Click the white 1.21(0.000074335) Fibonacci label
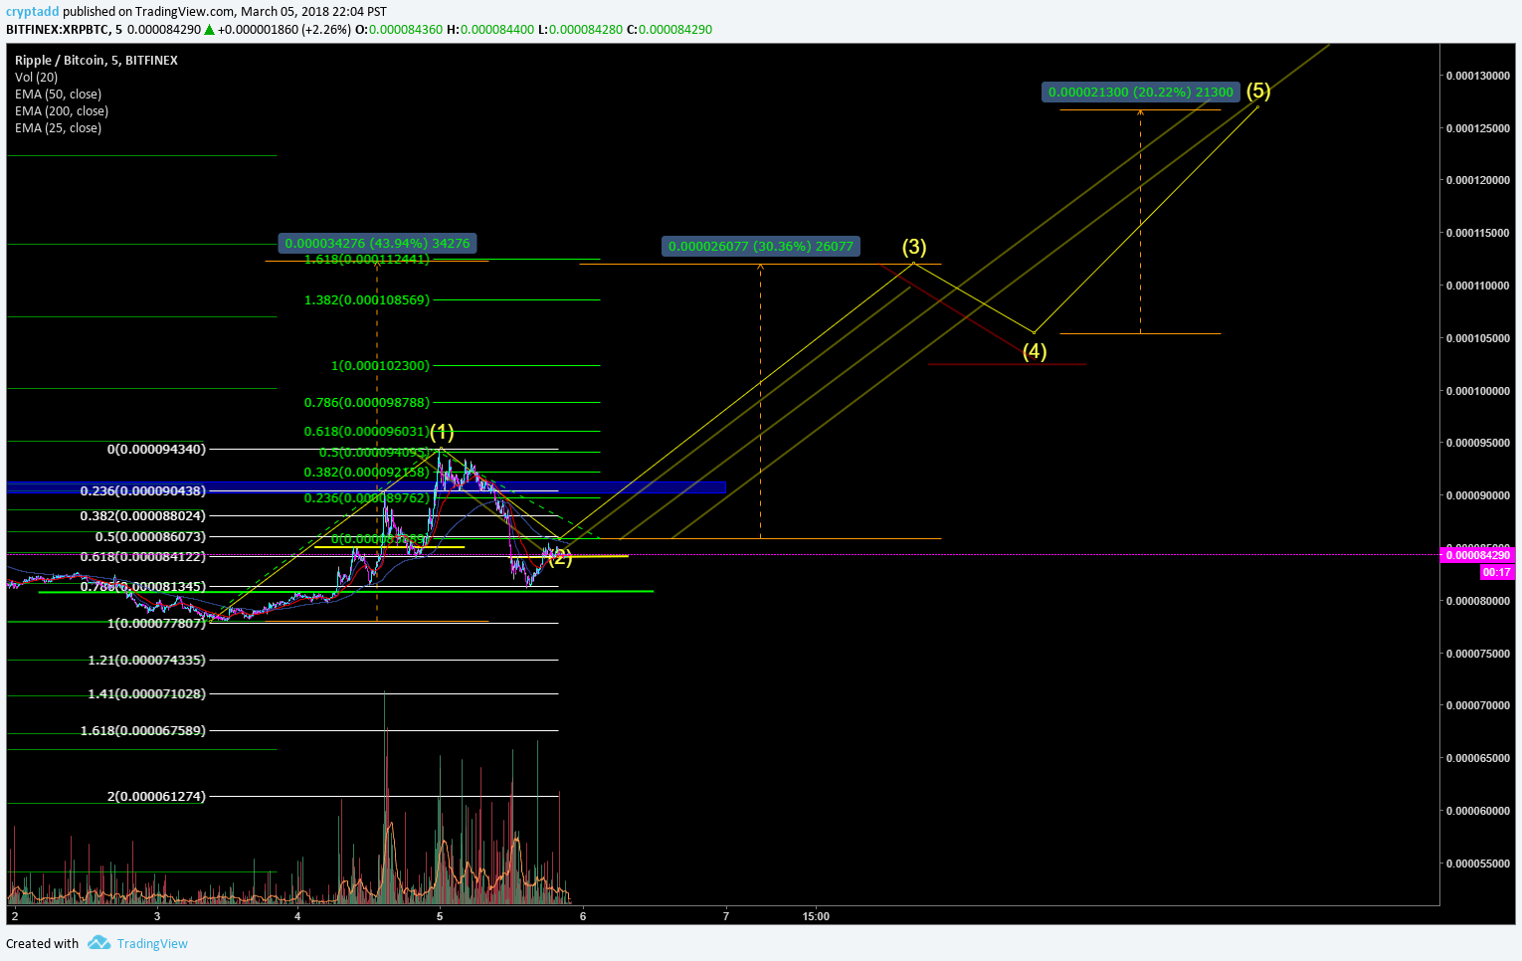This screenshot has height=961, width=1522. [x=146, y=661]
